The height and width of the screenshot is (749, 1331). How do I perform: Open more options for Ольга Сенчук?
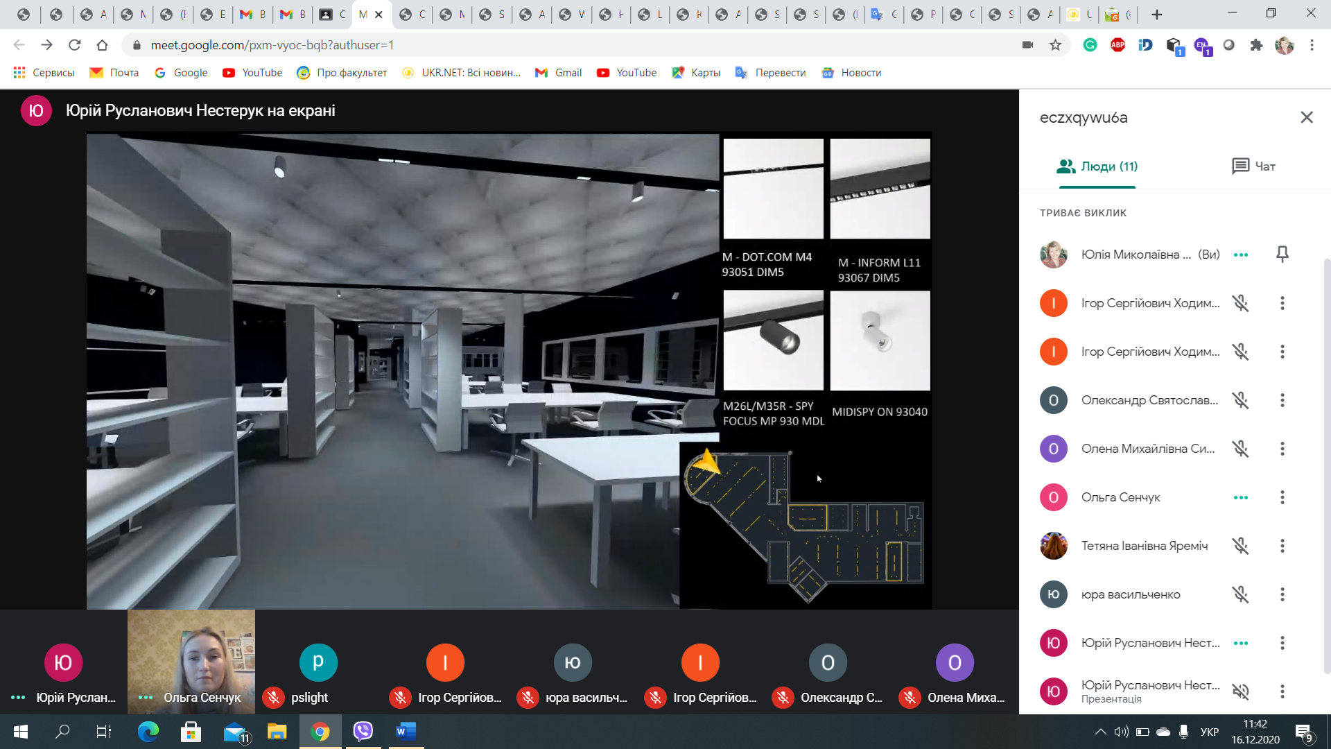click(1282, 497)
